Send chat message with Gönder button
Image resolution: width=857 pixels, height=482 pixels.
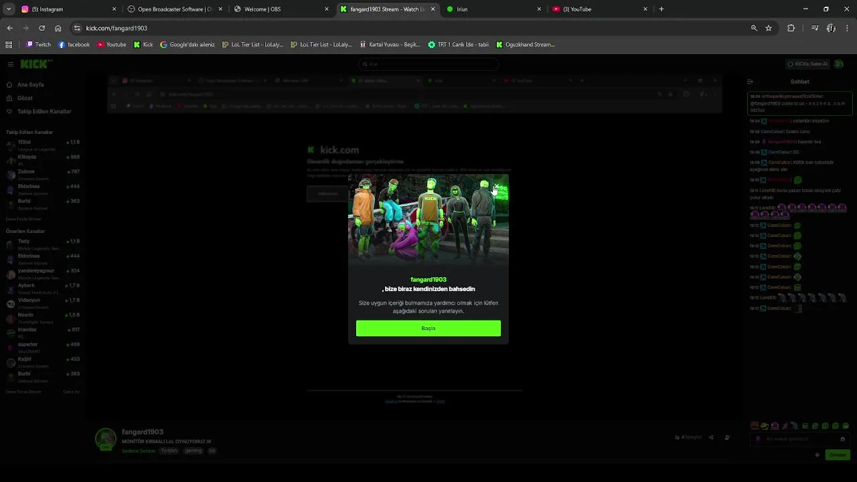pos(838,455)
